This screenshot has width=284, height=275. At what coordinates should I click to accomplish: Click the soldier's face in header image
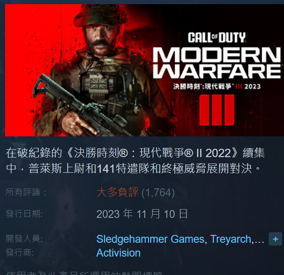pyautogui.click(x=100, y=41)
